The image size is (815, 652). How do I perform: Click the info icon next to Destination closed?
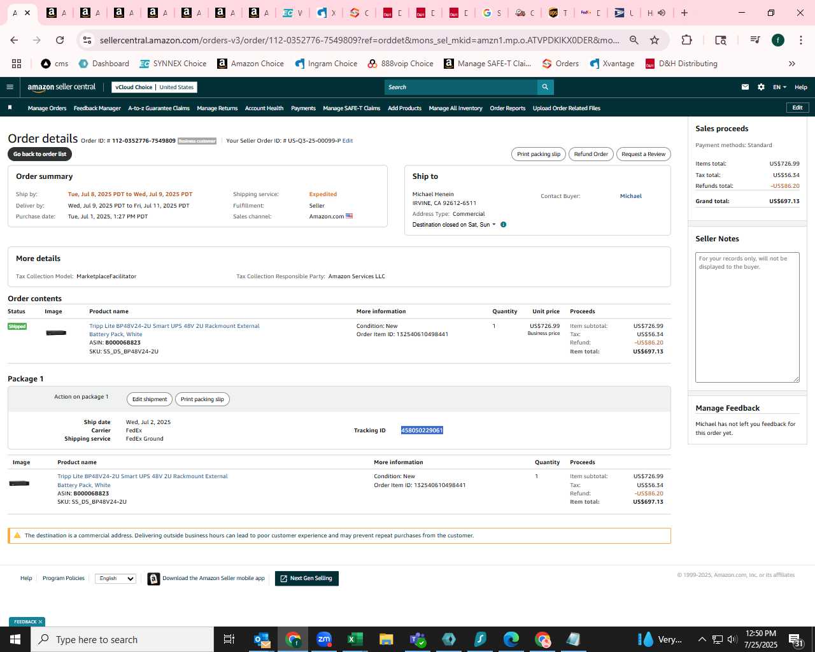click(503, 225)
